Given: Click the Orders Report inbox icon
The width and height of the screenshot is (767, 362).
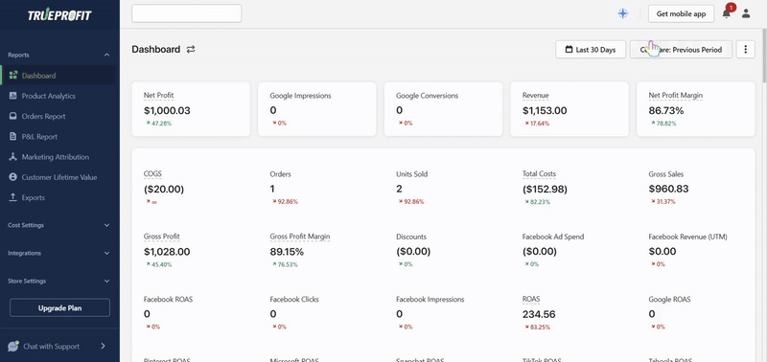Looking at the screenshot, I should tap(13, 116).
